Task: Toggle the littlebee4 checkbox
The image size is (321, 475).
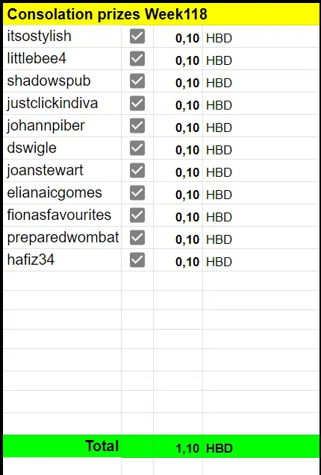Action: click(137, 59)
